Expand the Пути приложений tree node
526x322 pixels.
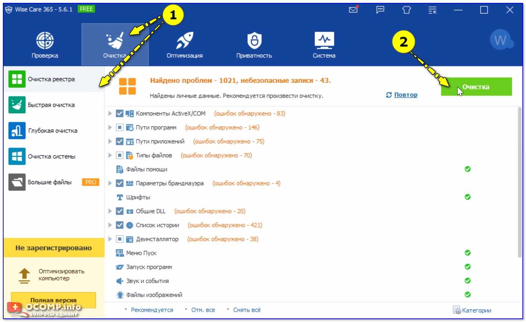pyautogui.click(x=110, y=142)
